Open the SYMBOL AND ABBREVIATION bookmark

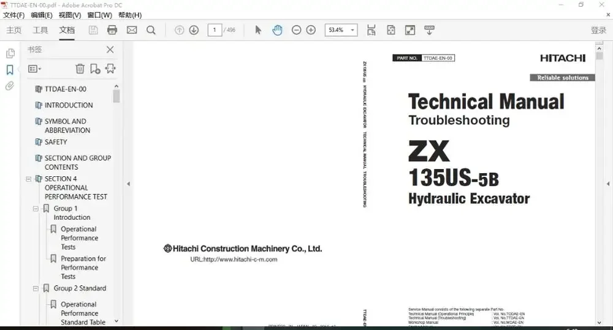[x=67, y=126]
